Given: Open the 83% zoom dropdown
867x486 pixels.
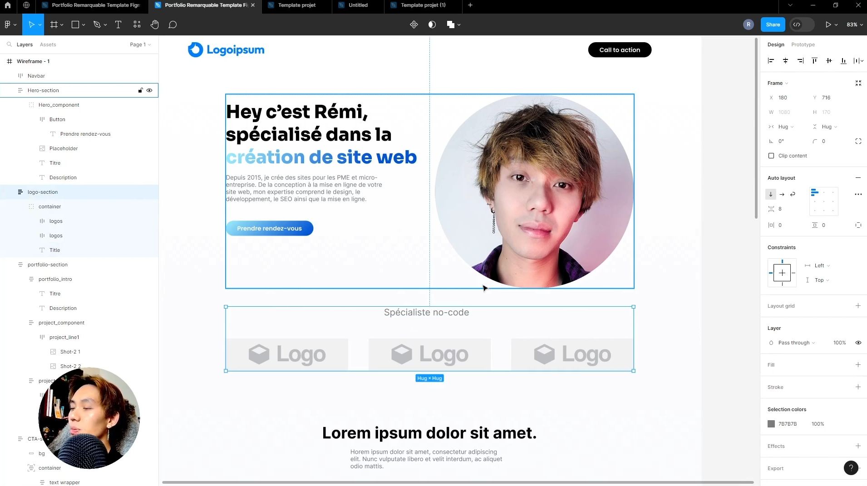Looking at the screenshot, I should click(x=854, y=25).
